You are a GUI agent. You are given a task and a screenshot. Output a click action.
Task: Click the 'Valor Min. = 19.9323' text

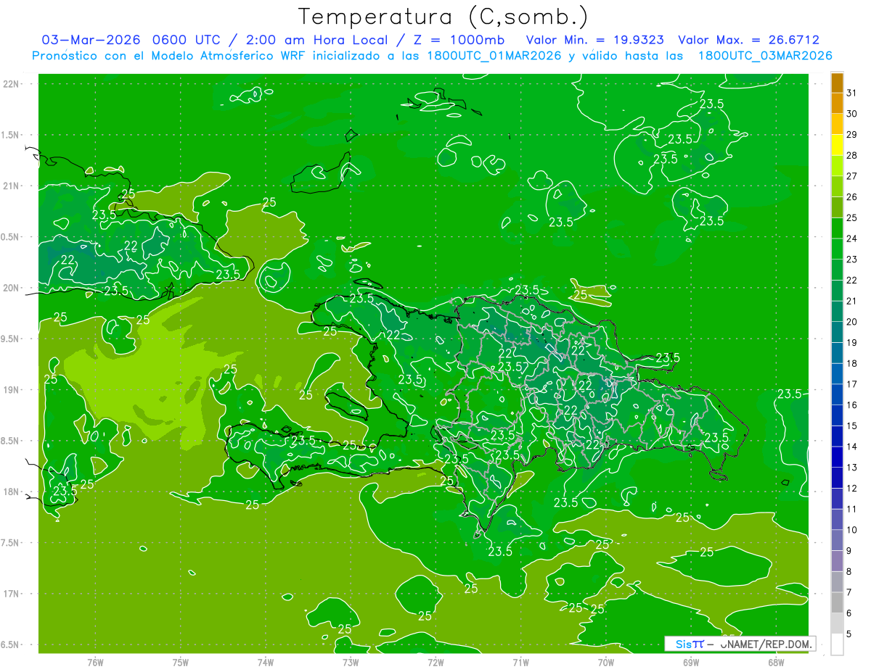point(596,40)
